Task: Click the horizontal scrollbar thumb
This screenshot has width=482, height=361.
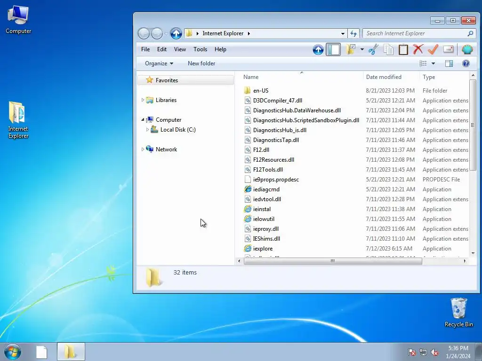Action: [333, 261]
